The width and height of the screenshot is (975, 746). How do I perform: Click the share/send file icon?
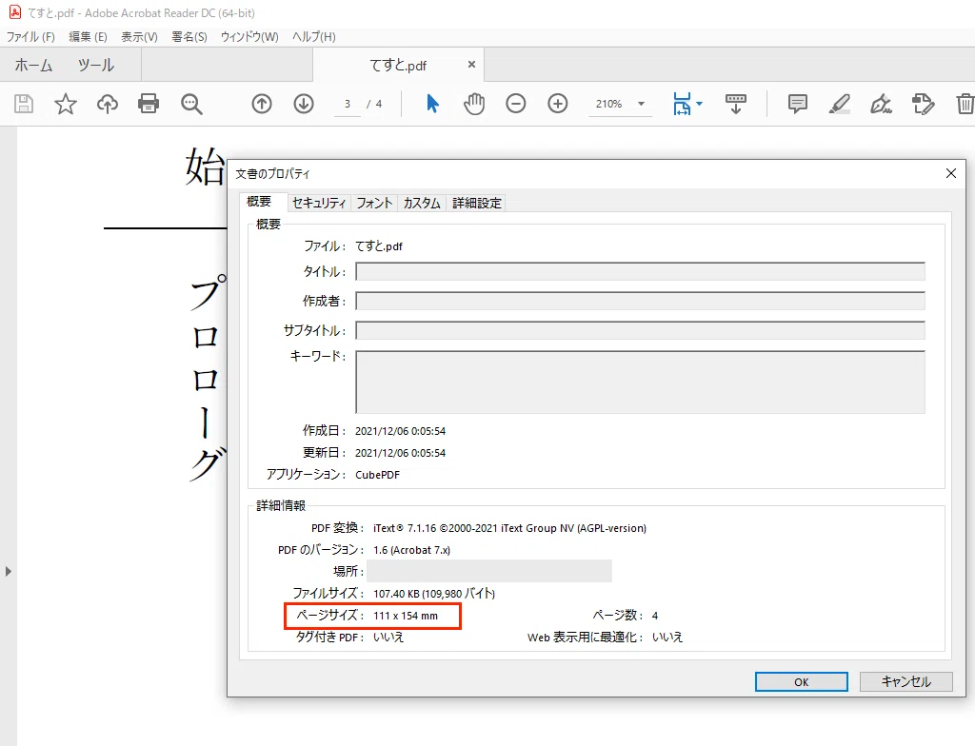pyautogui.click(x=923, y=104)
